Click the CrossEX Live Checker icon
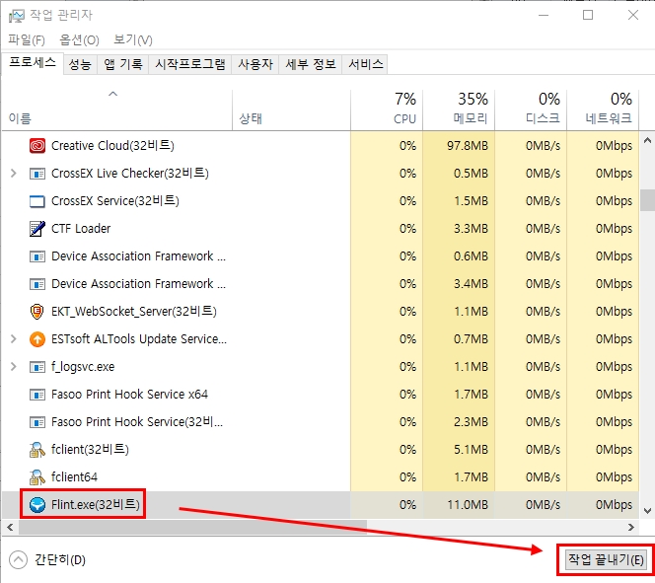655x583 pixels. 37,174
